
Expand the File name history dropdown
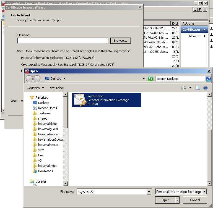coord(149,192)
